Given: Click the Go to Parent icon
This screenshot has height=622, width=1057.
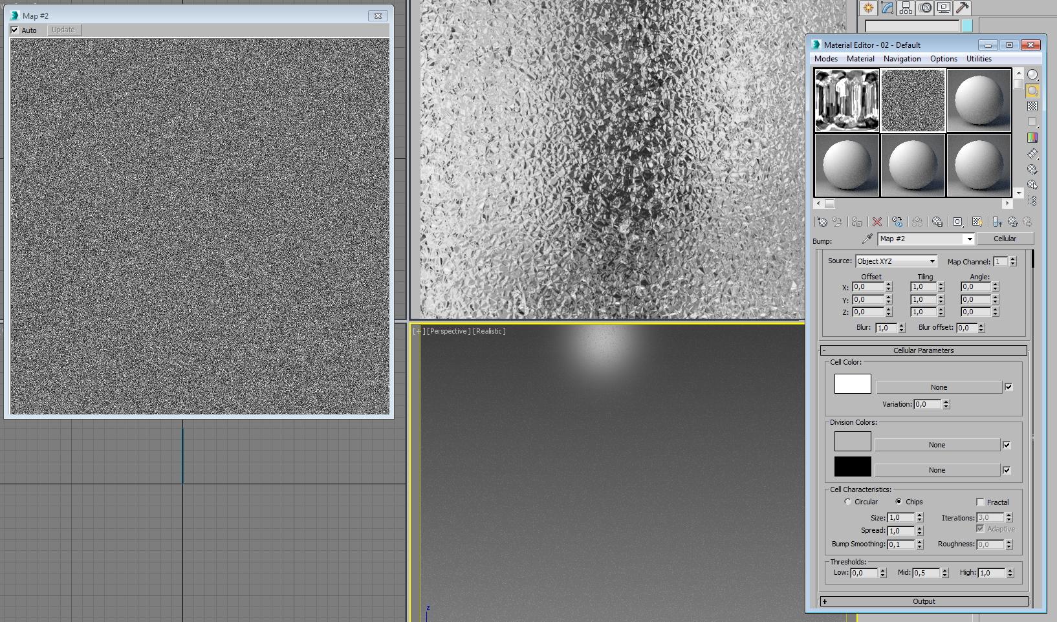Looking at the screenshot, I should pyautogui.click(x=1013, y=222).
